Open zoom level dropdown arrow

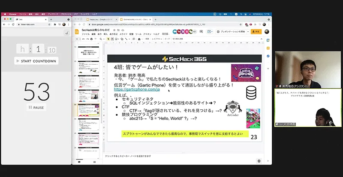[104, 39]
